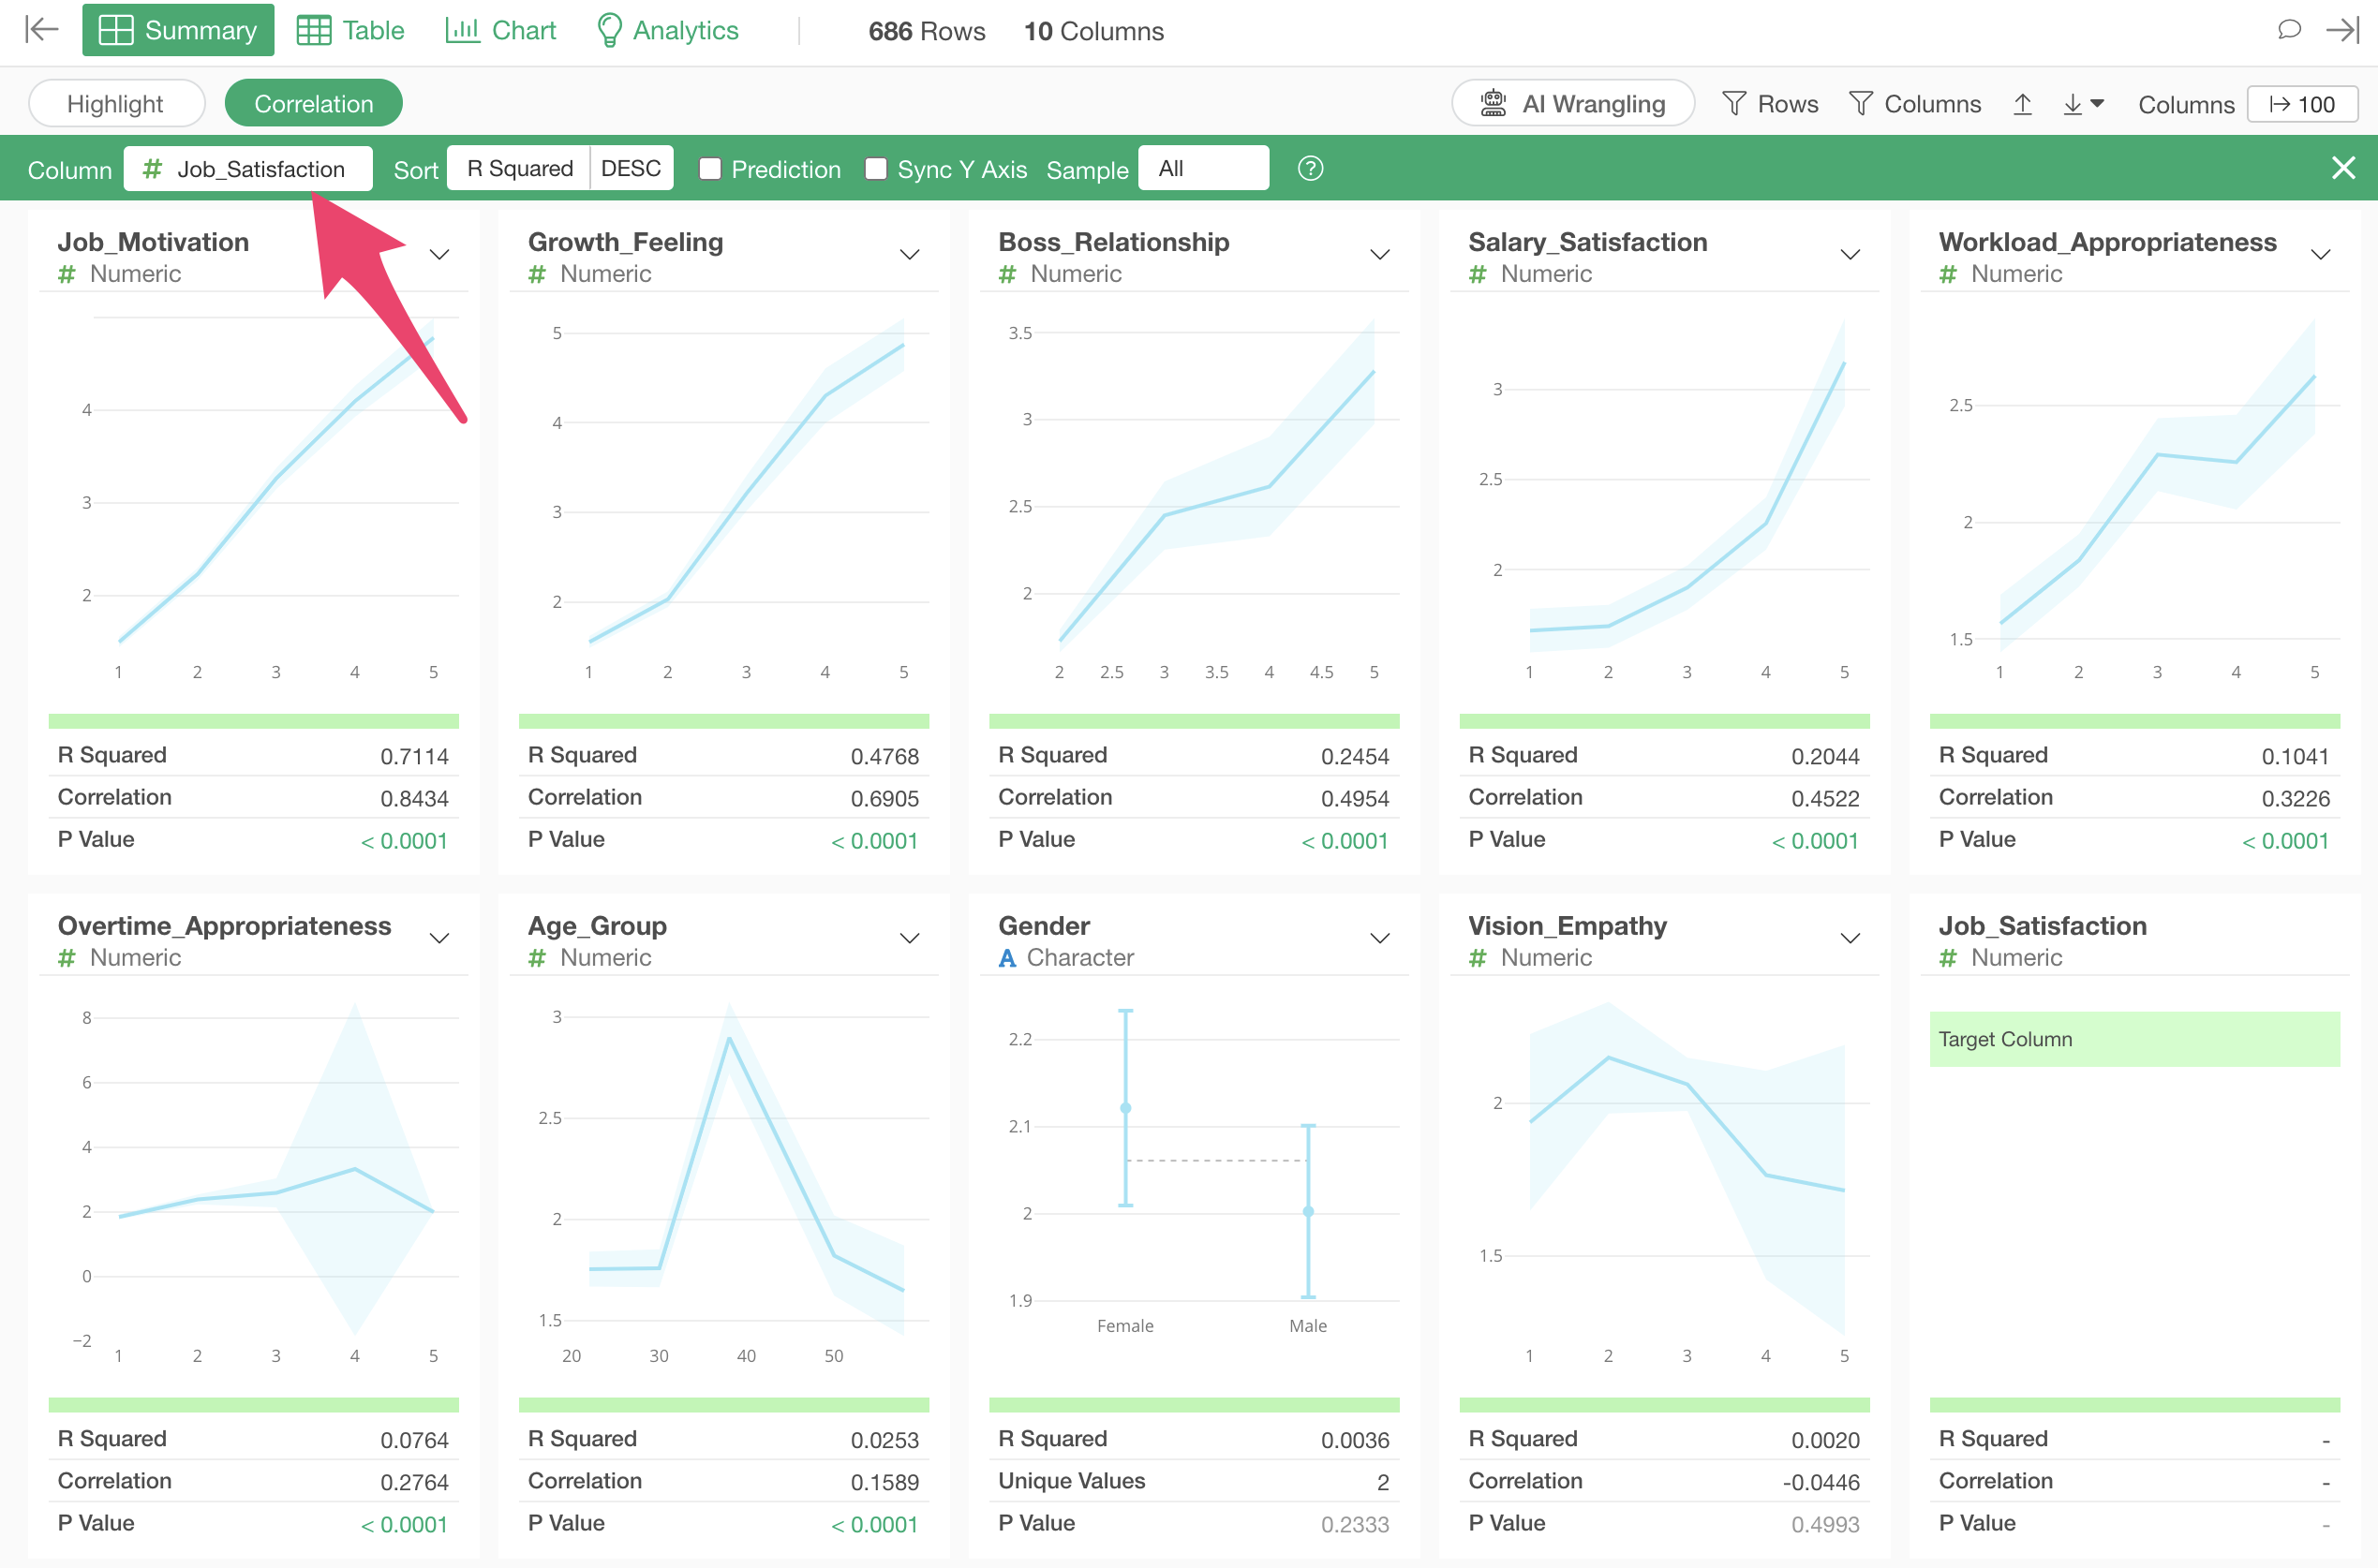Image resolution: width=2378 pixels, height=1568 pixels.
Task: Click the Job_Motivation R Squared 0.7114
Action: (x=414, y=756)
